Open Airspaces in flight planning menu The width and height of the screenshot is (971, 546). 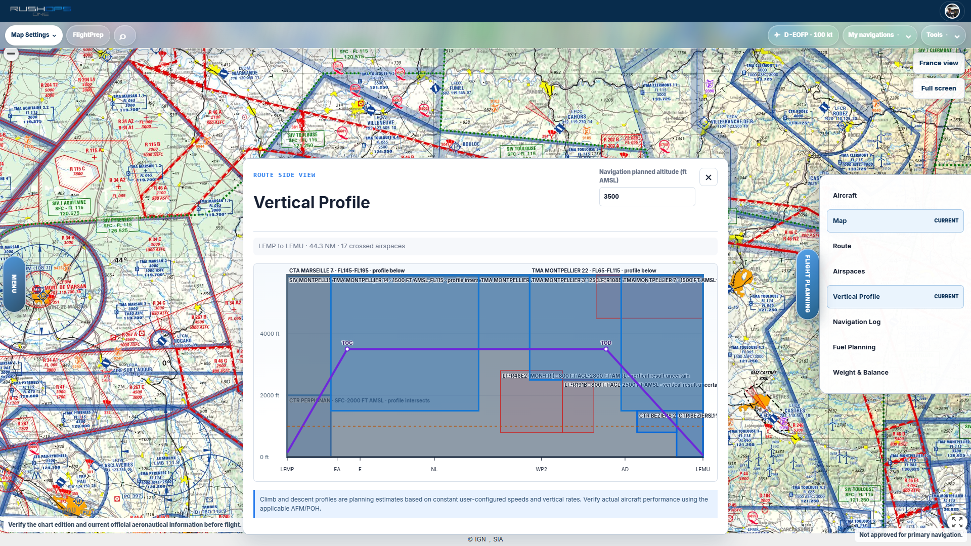pyautogui.click(x=895, y=271)
